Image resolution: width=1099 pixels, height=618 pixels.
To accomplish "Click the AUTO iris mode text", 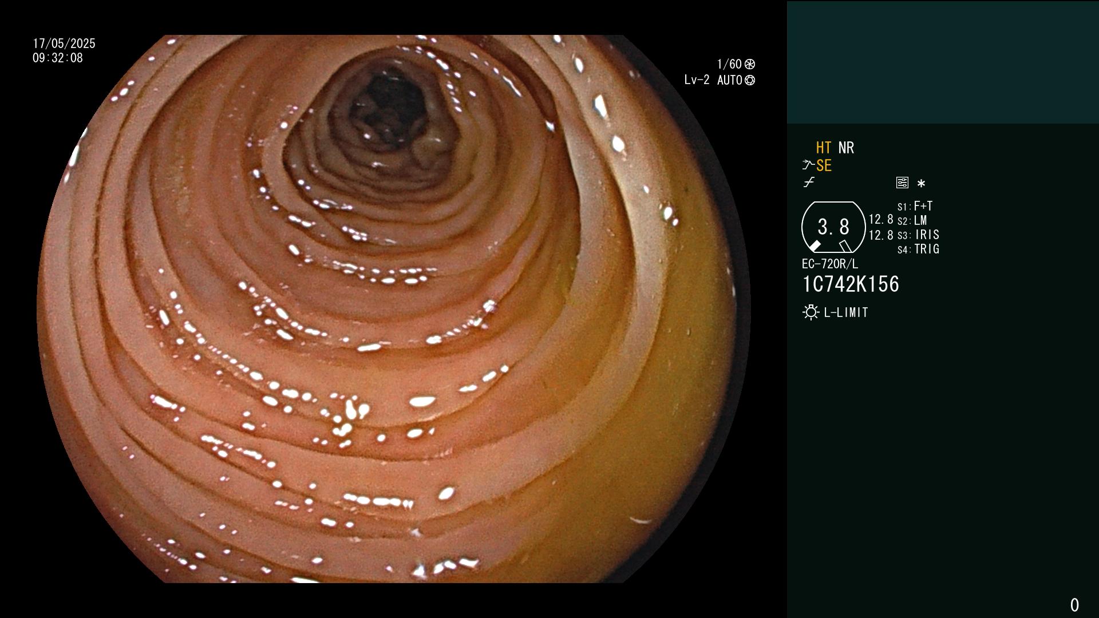I will (x=730, y=80).
